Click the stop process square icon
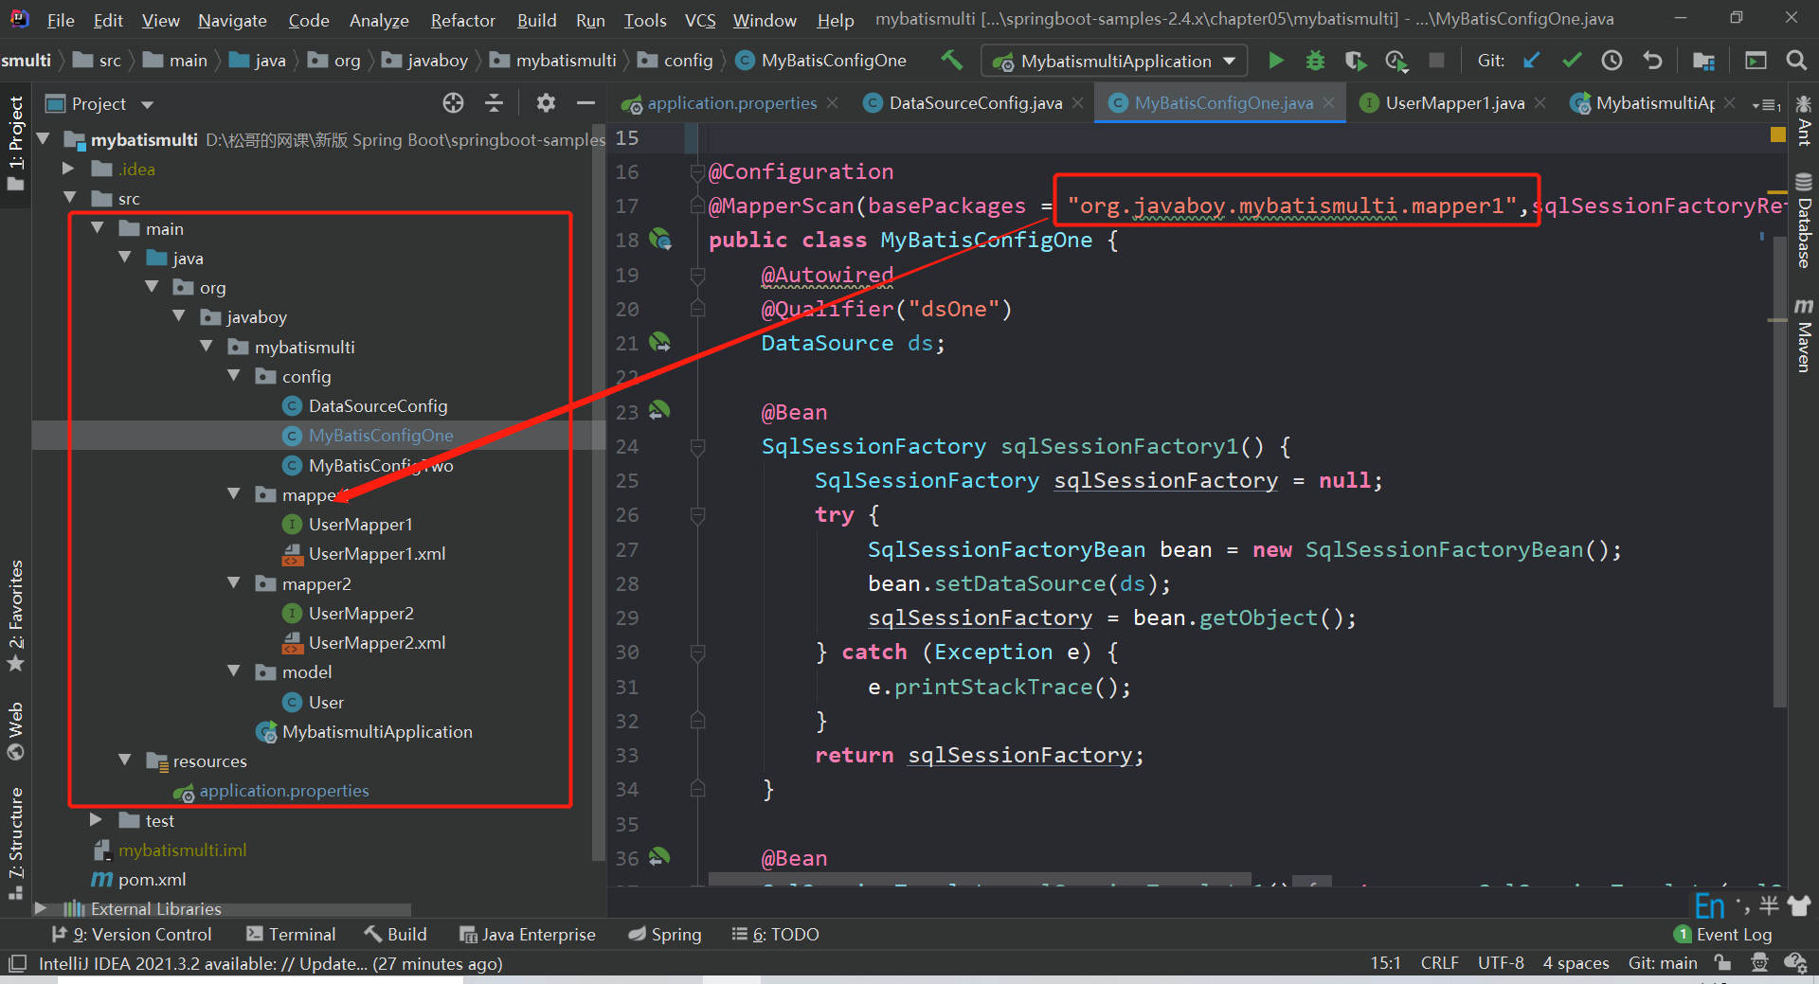The width and height of the screenshot is (1819, 984). coord(1436,61)
